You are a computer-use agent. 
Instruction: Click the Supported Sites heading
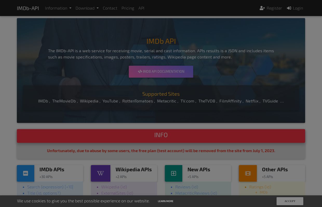click(x=161, y=94)
